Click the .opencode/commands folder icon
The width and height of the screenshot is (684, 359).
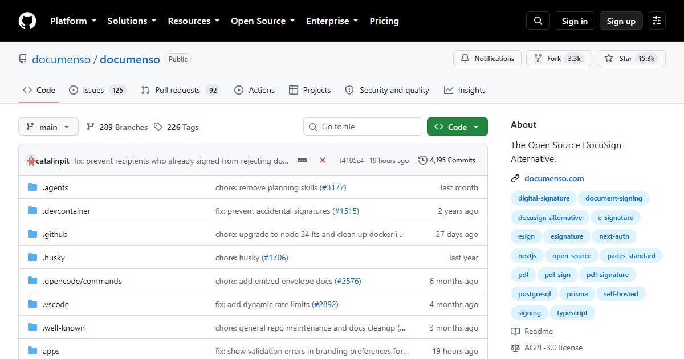click(x=32, y=281)
